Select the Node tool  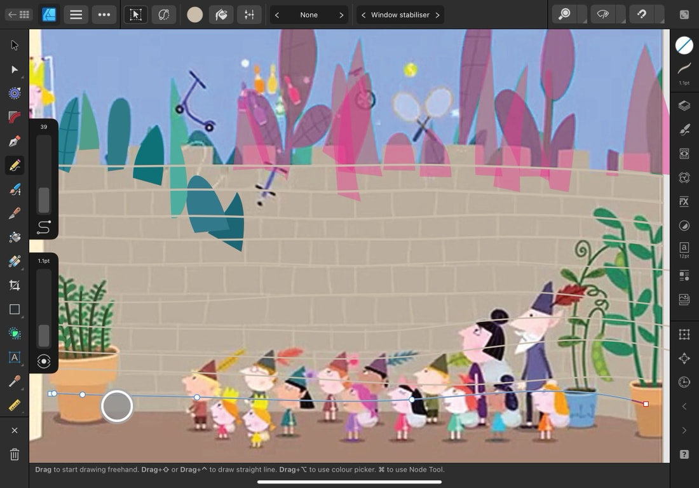pyautogui.click(x=14, y=69)
